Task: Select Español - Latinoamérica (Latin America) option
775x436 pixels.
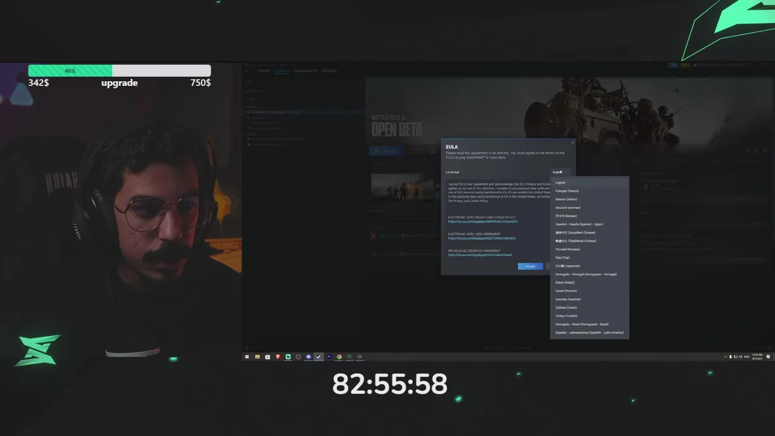Action: [589, 332]
